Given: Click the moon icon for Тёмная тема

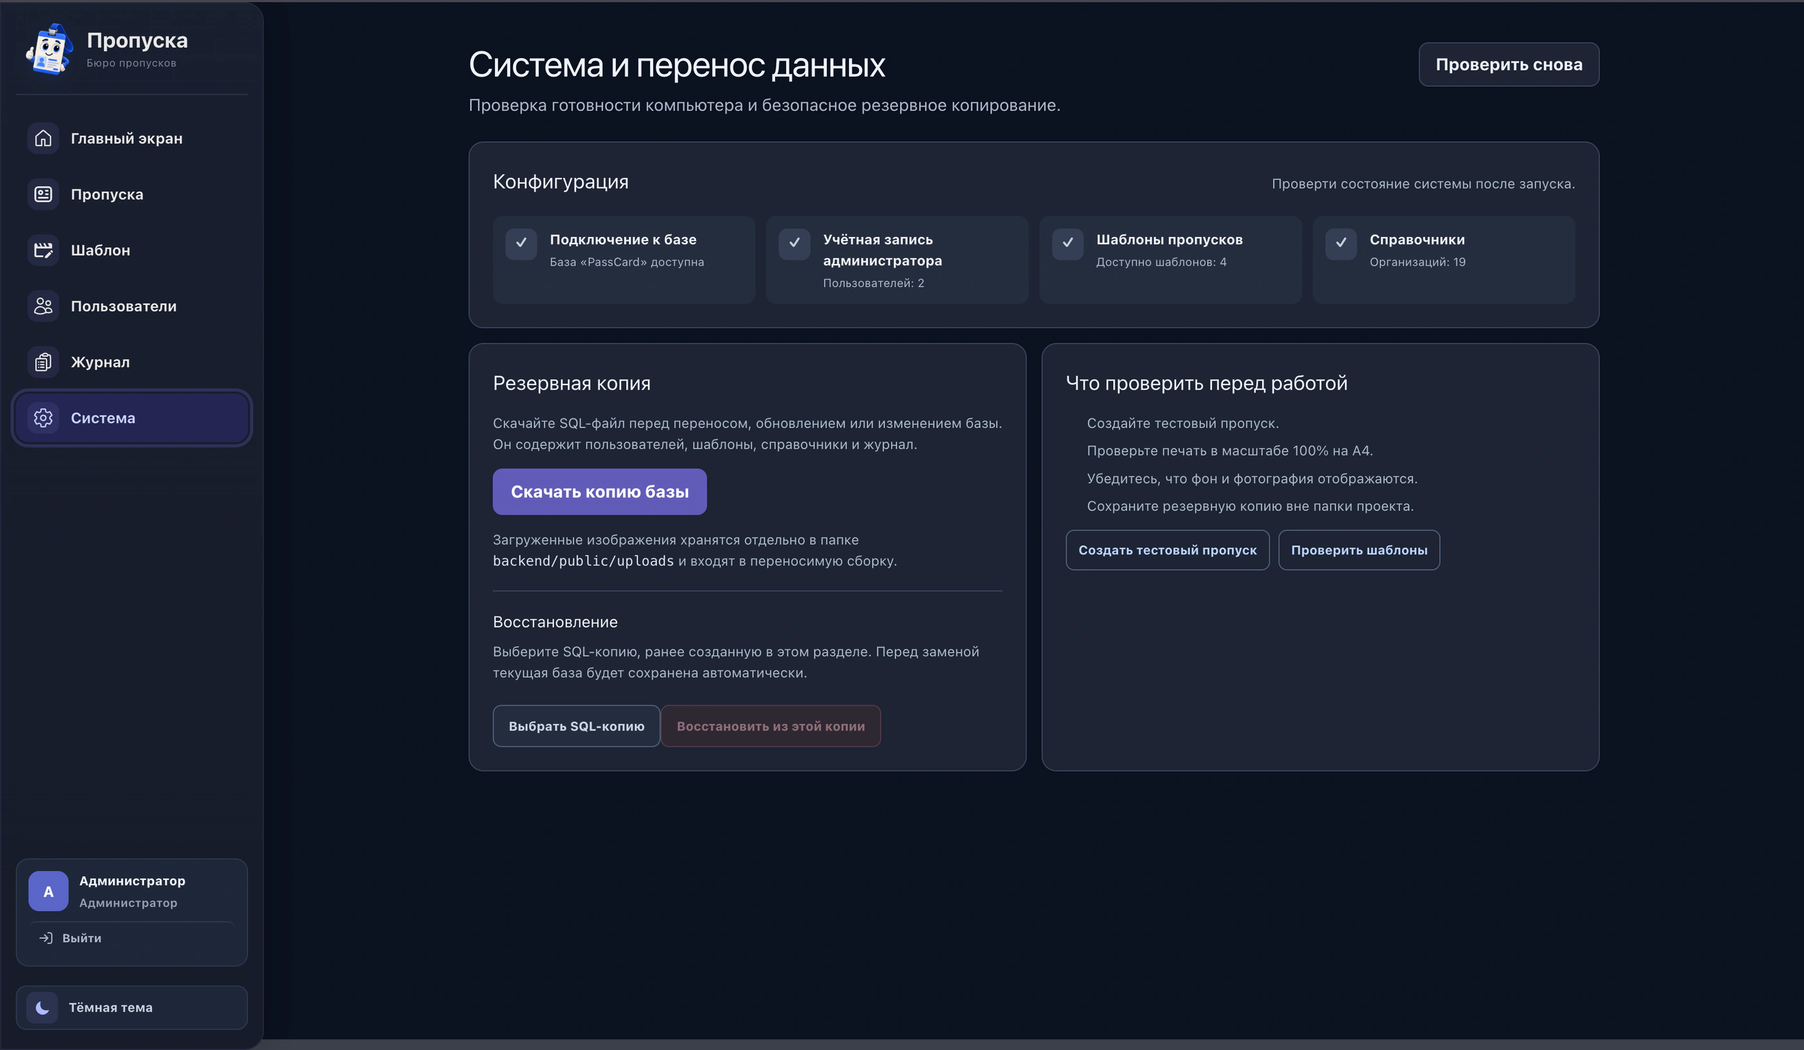Looking at the screenshot, I should pyautogui.click(x=43, y=1007).
